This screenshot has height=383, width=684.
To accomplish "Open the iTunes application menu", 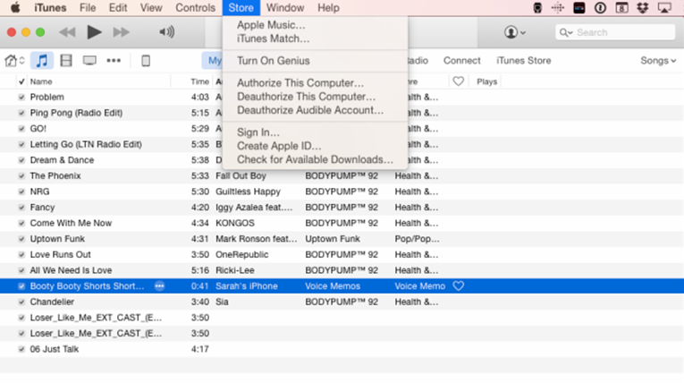I will (x=50, y=8).
